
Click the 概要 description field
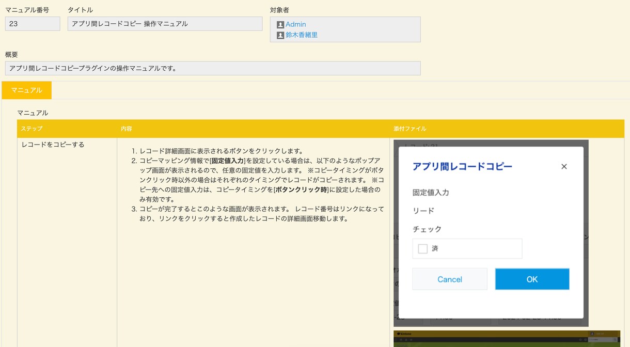click(213, 68)
